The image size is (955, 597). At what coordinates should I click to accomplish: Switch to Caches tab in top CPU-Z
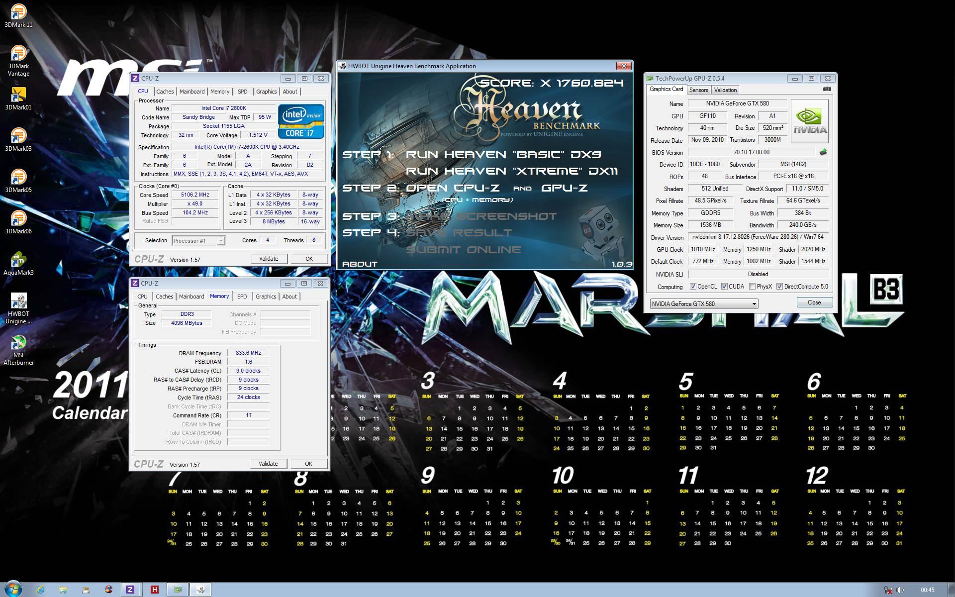point(165,92)
